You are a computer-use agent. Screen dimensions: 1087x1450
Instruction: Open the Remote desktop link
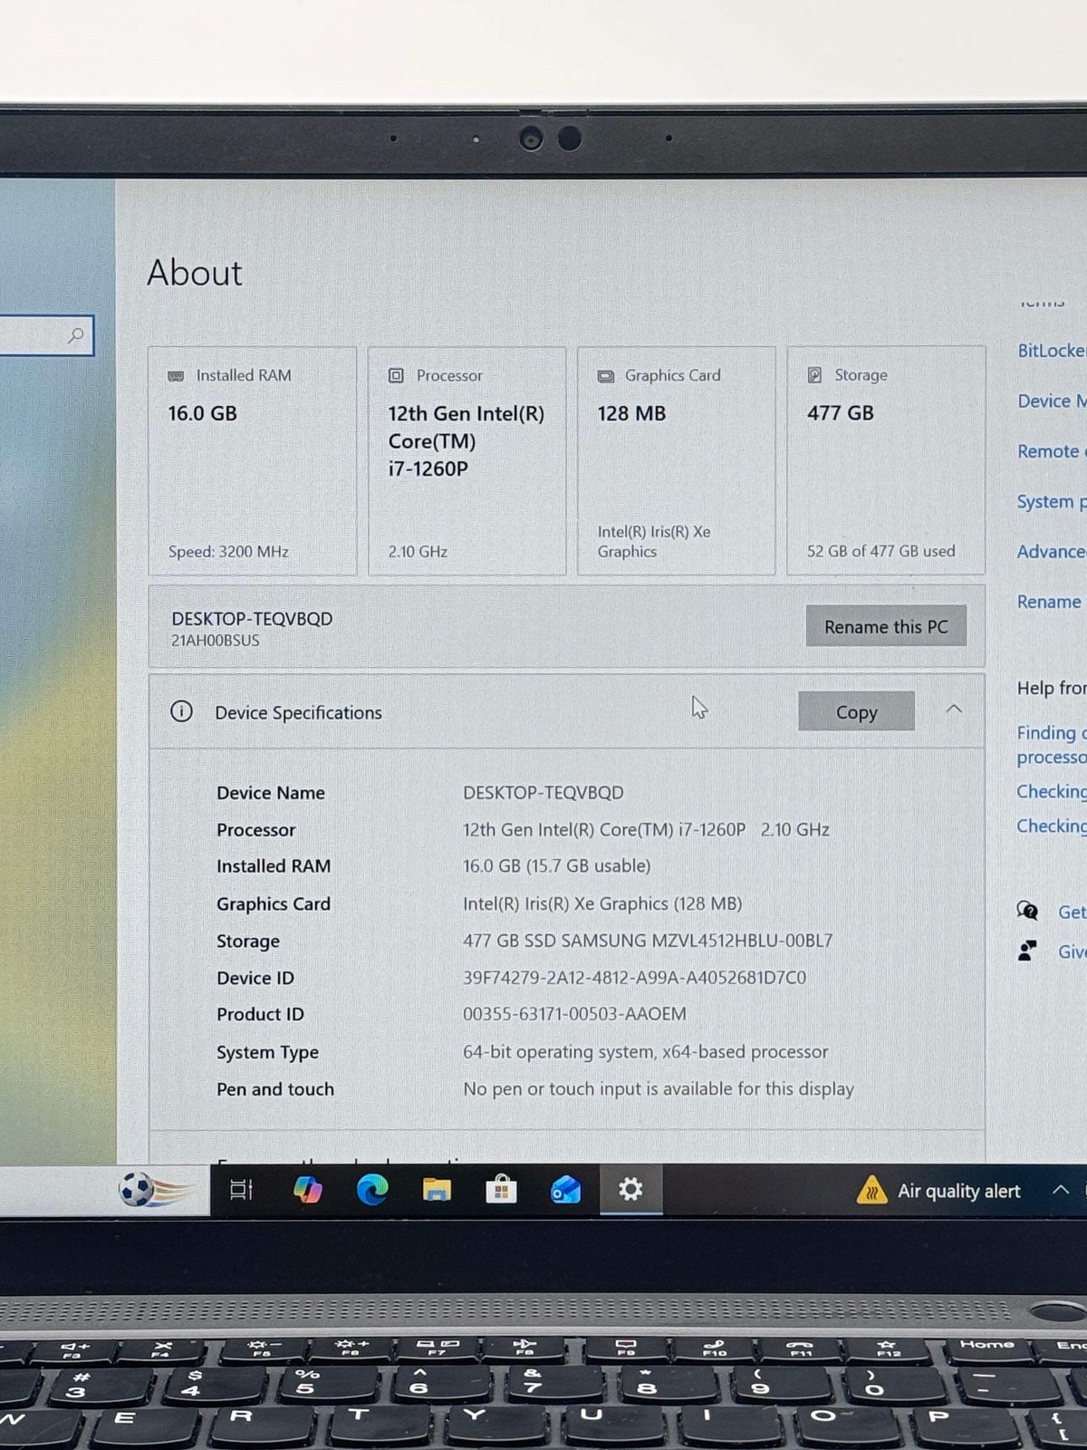point(1052,451)
